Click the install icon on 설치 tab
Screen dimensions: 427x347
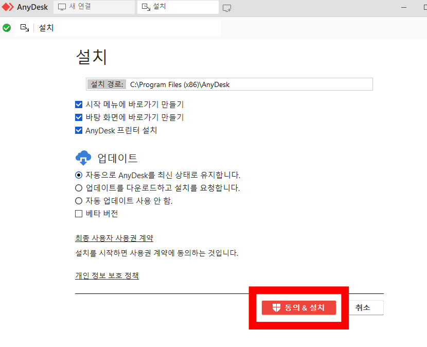coord(146,7)
